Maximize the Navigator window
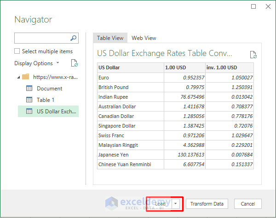Screen dimensions: 276x218 tap(253, 6)
